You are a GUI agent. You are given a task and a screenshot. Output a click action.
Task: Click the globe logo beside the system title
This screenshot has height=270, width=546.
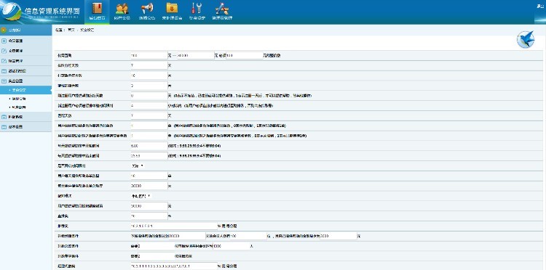tap(12, 12)
